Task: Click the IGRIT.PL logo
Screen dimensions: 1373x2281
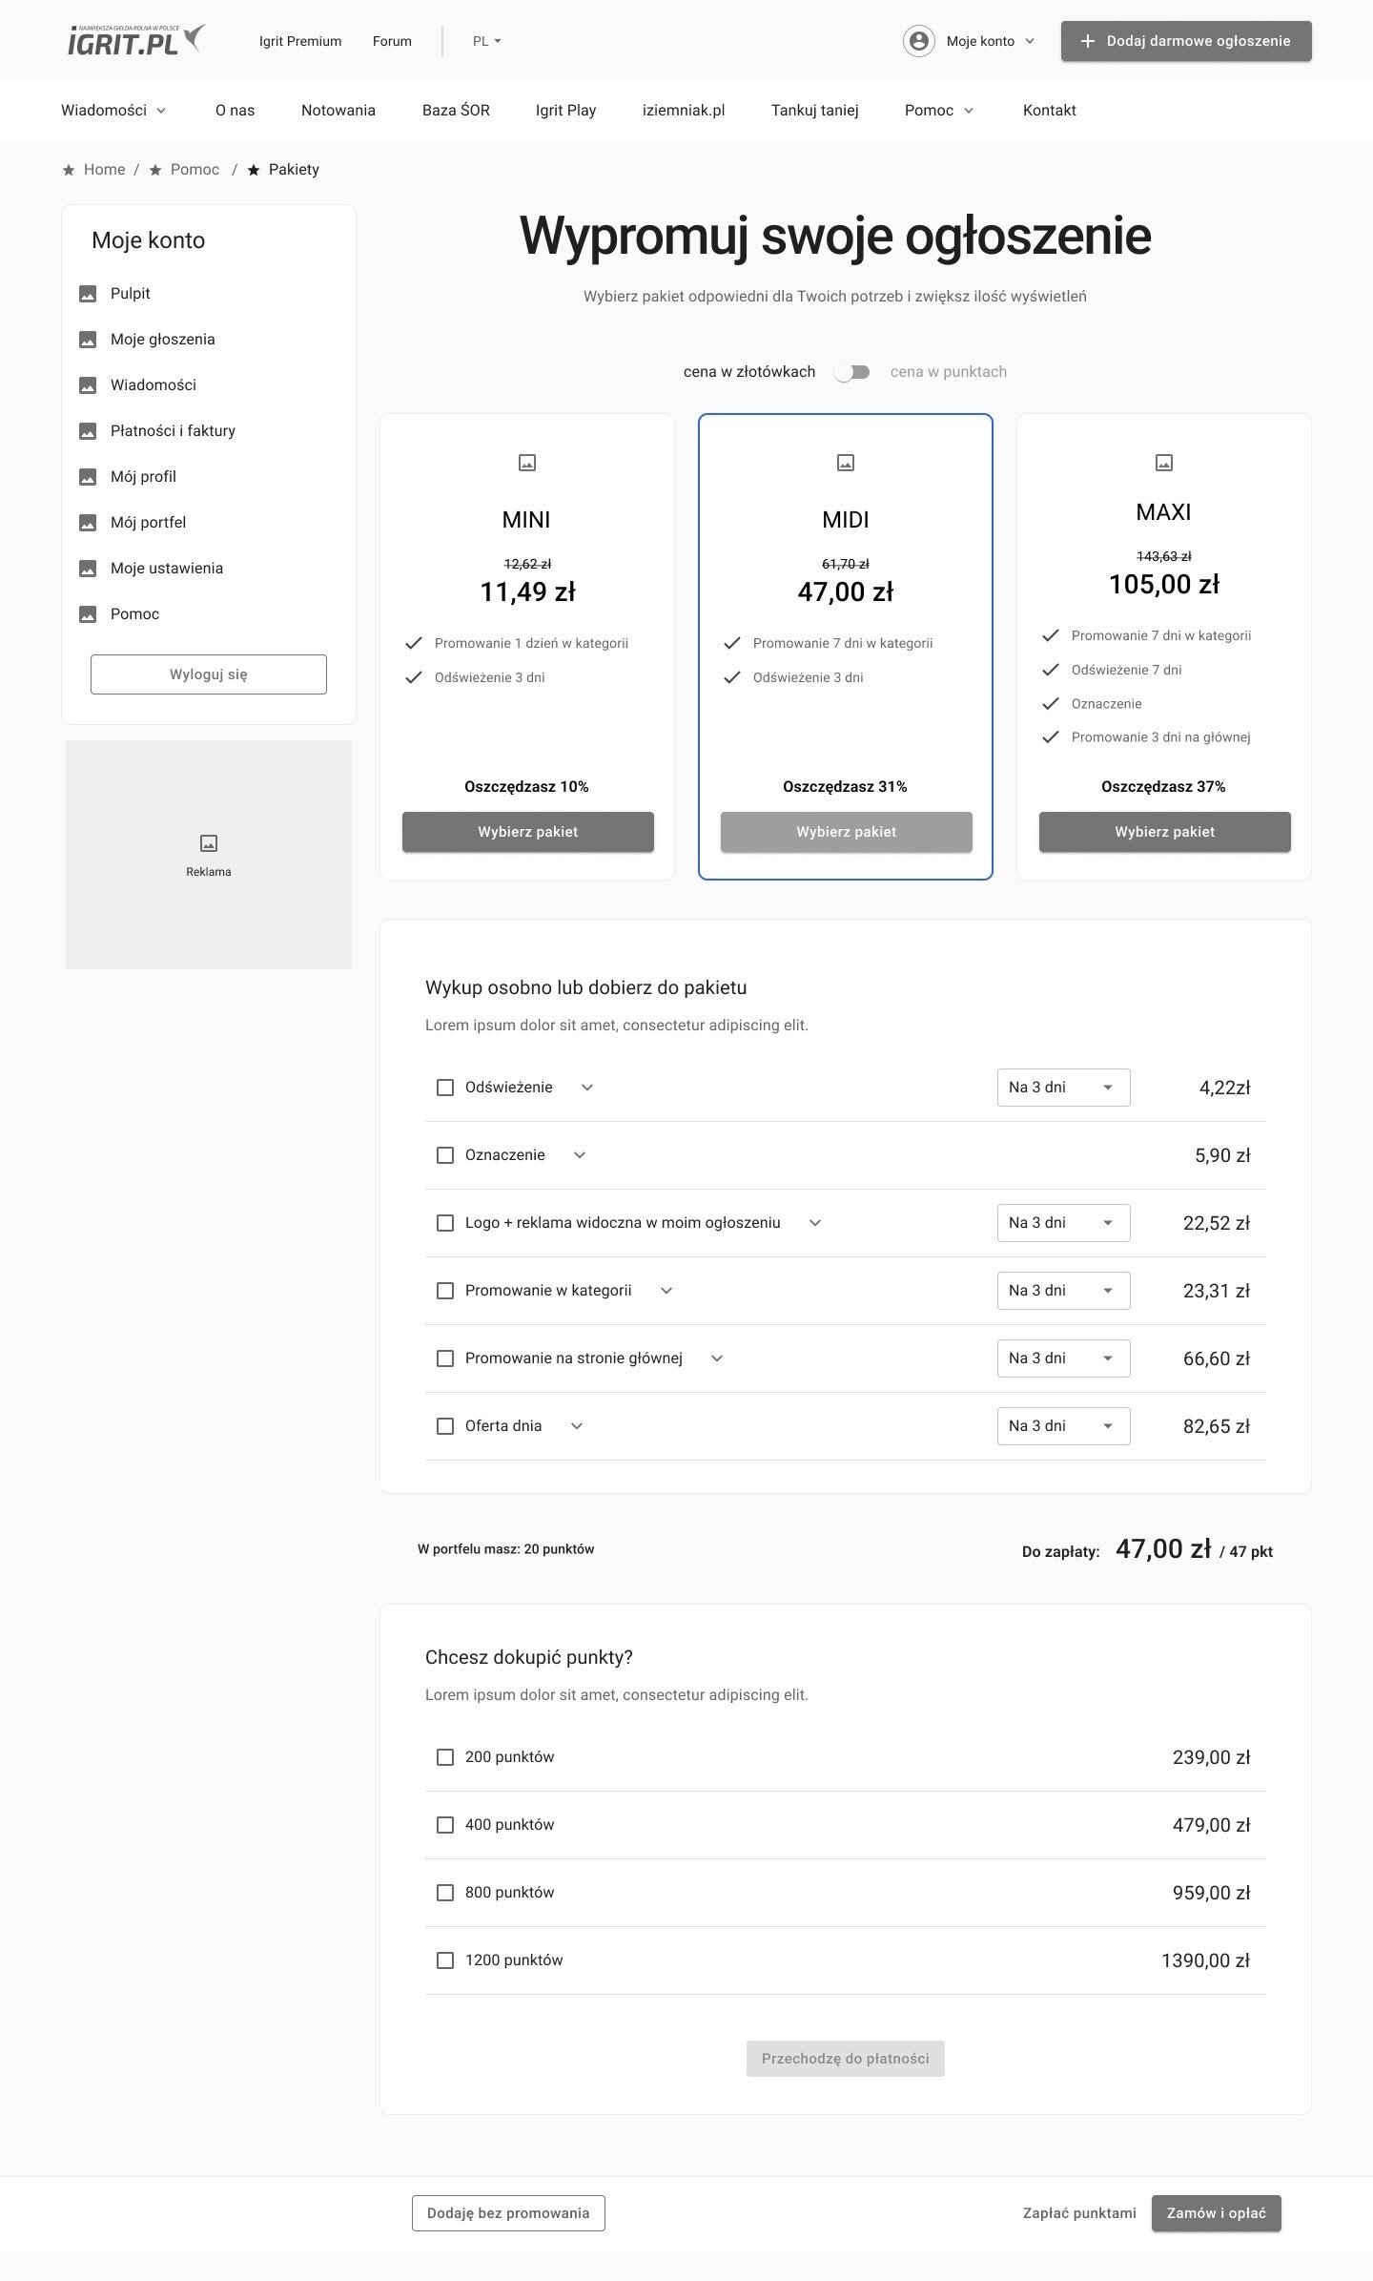Action: point(135,40)
